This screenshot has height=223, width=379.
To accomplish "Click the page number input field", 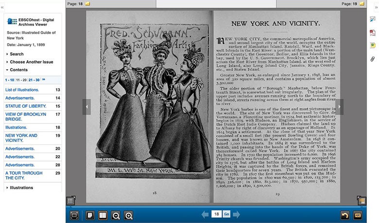I will (x=216, y=214).
